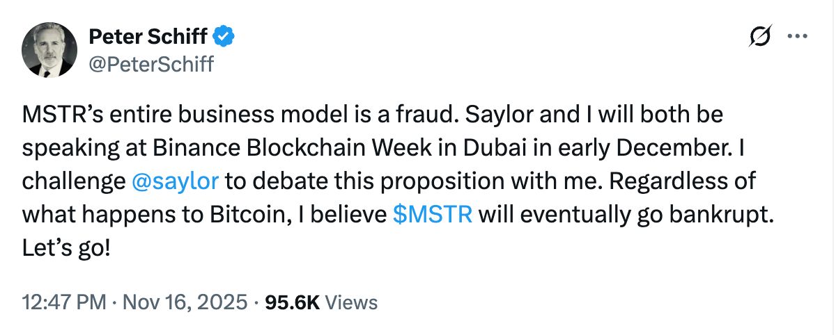Image resolution: width=836 pixels, height=335 pixels.
Task: Open the @PeterSchiff handle link
Action: 151,65
